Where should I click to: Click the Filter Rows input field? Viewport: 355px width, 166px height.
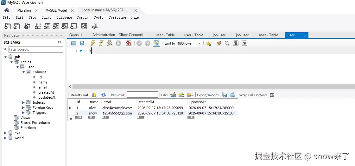(143, 95)
